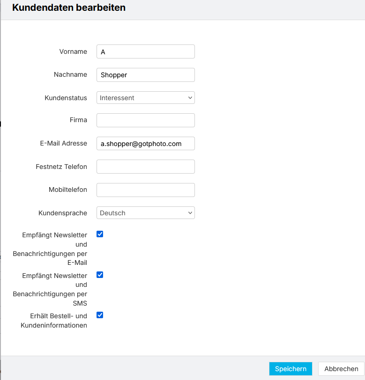Screen dimensions: 365x380
Task: Click the Abbrechen button
Action: coord(341,369)
